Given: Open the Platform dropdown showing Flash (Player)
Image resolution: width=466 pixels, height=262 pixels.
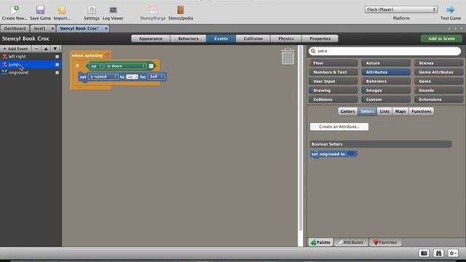Looking at the screenshot, I should (x=401, y=9).
